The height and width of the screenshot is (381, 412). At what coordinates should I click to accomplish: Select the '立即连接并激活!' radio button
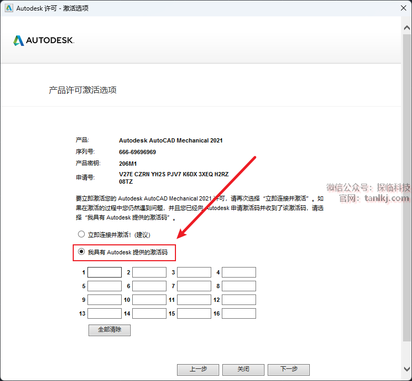point(82,234)
